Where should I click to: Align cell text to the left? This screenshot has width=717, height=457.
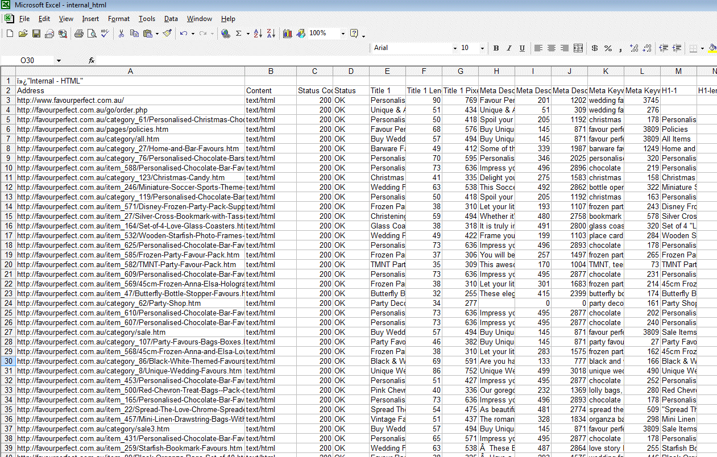[x=538, y=48]
